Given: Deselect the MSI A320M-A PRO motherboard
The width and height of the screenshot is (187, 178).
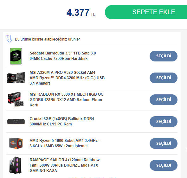Looking at the screenshot, I should point(164,78).
